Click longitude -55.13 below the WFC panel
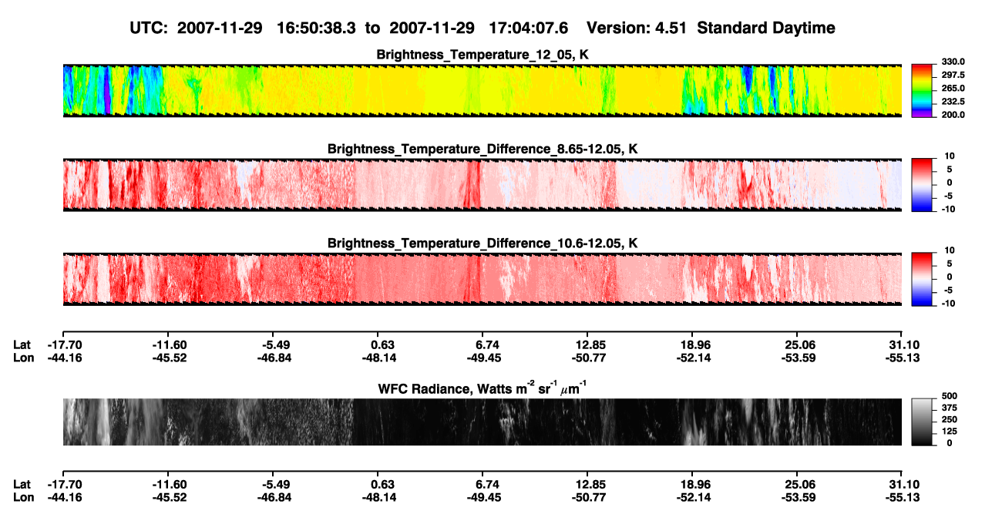 click(x=902, y=497)
